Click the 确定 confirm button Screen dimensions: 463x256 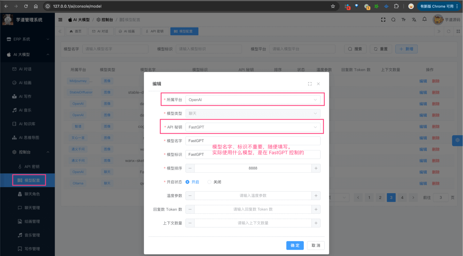point(295,245)
